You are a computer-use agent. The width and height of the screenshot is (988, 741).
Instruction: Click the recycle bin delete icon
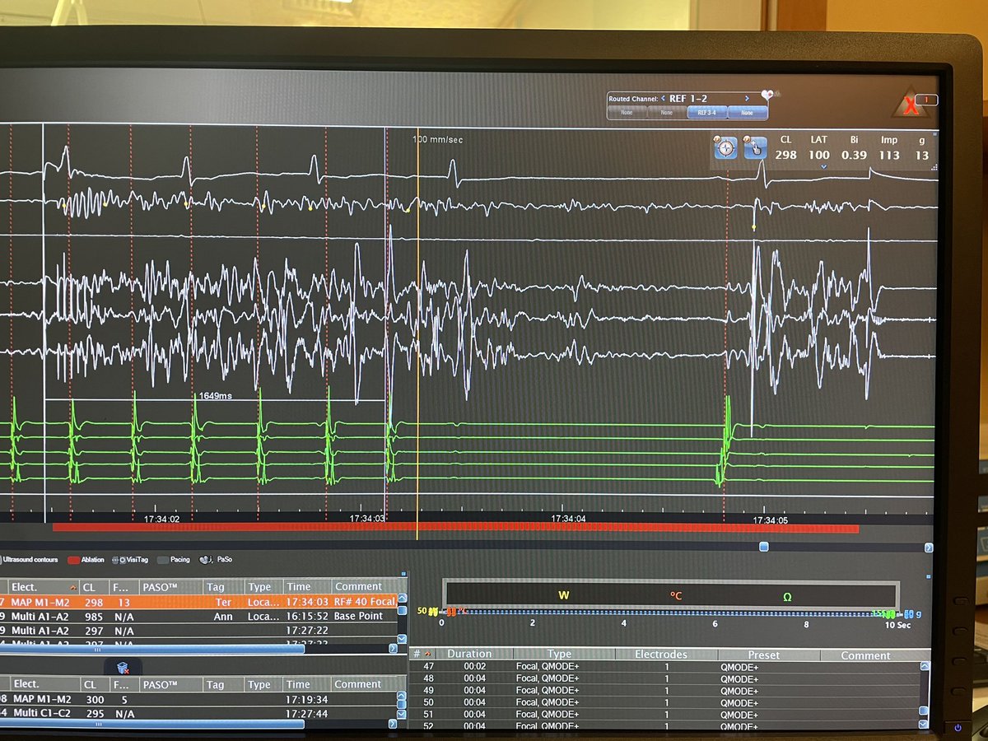[x=123, y=667]
